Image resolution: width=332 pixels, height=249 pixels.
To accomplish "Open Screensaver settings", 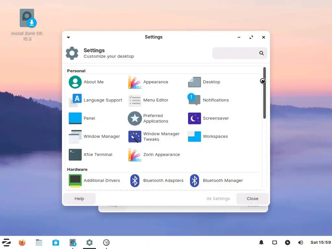I will [x=208, y=118].
